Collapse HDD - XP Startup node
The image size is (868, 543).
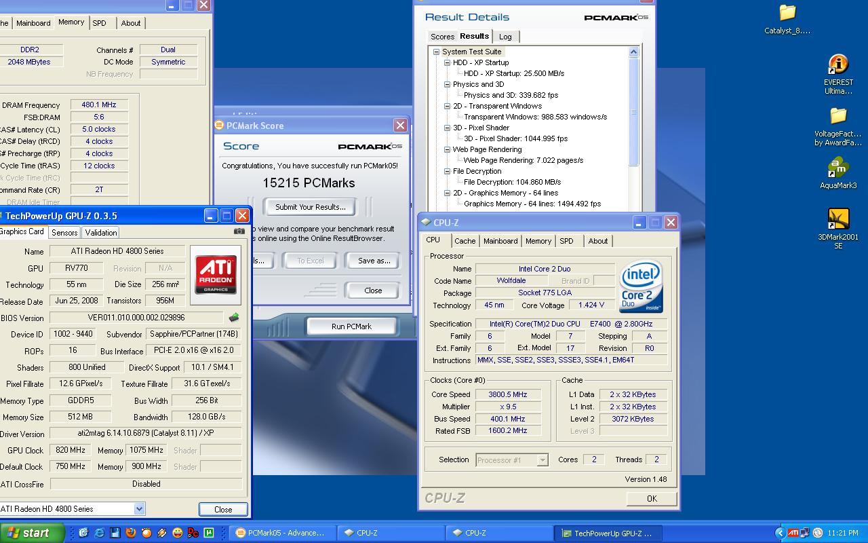(447, 62)
